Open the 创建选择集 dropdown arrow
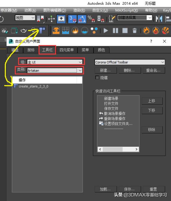 point(150,18)
